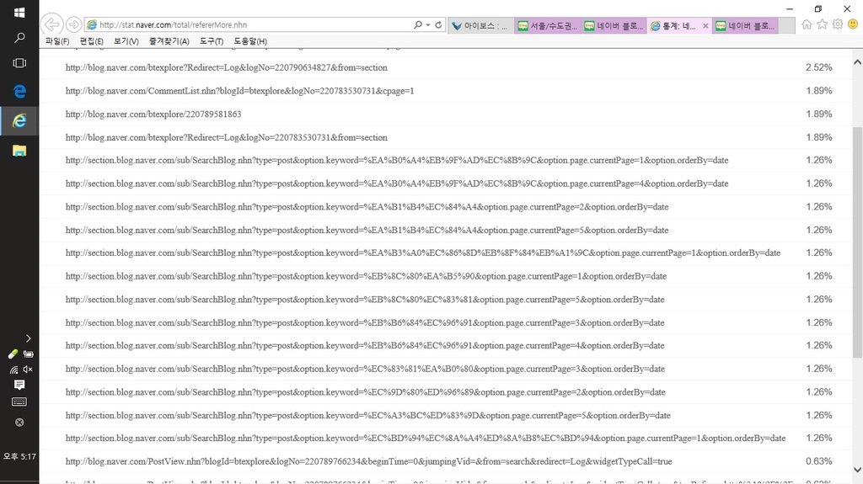Open the 도움말(H) menu

click(250, 41)
